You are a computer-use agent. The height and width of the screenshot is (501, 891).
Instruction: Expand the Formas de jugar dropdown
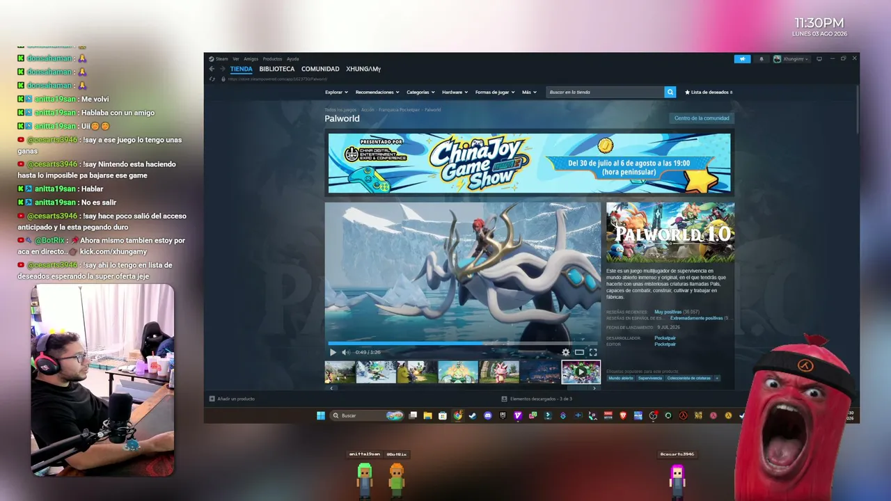[x=495, y=92]
